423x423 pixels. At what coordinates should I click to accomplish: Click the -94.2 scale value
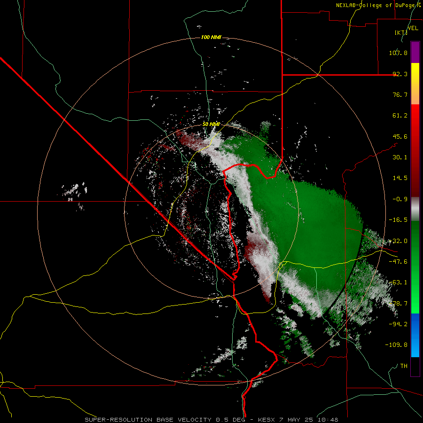398,324
